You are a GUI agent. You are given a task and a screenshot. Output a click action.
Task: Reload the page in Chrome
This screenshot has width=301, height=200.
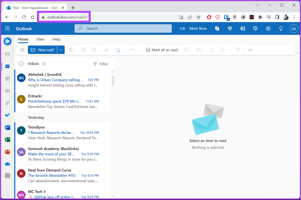24,17
